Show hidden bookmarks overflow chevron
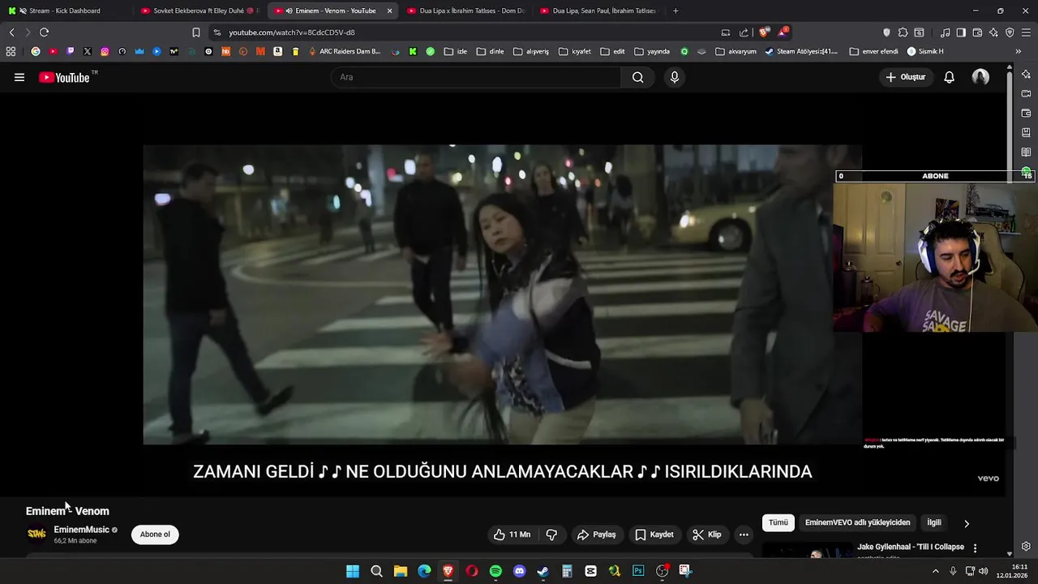Image resolution: width=1038 pixels, height=584 pixels. click(x=1019, y=51)
